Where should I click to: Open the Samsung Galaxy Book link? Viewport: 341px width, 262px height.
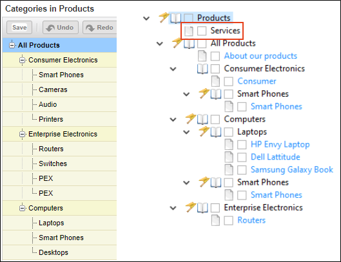pyautogui.click(x=292, y=170)
